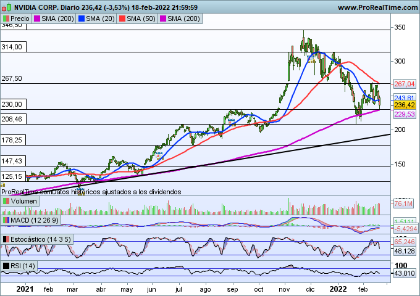Click the 2021 label on time axis
Viewport: 420px width, 296px height.
click(x=25, y=289)
